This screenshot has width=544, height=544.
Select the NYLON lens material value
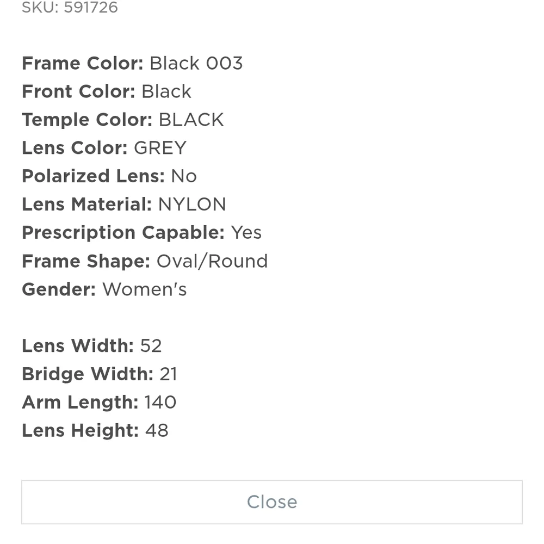[x=192, y=205]
